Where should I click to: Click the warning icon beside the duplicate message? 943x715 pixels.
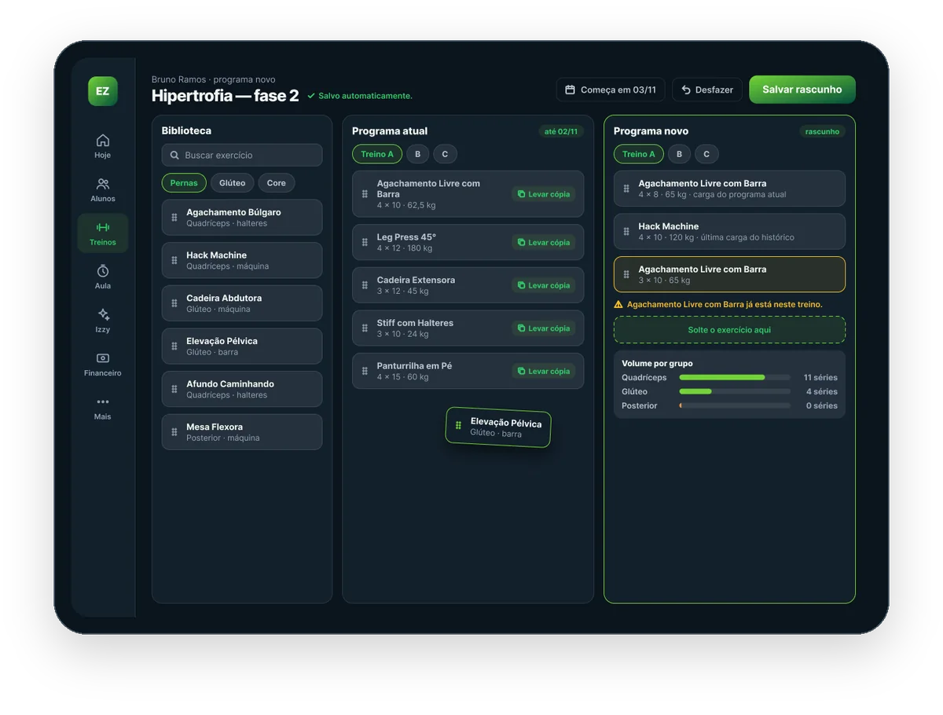pos(618,304)
